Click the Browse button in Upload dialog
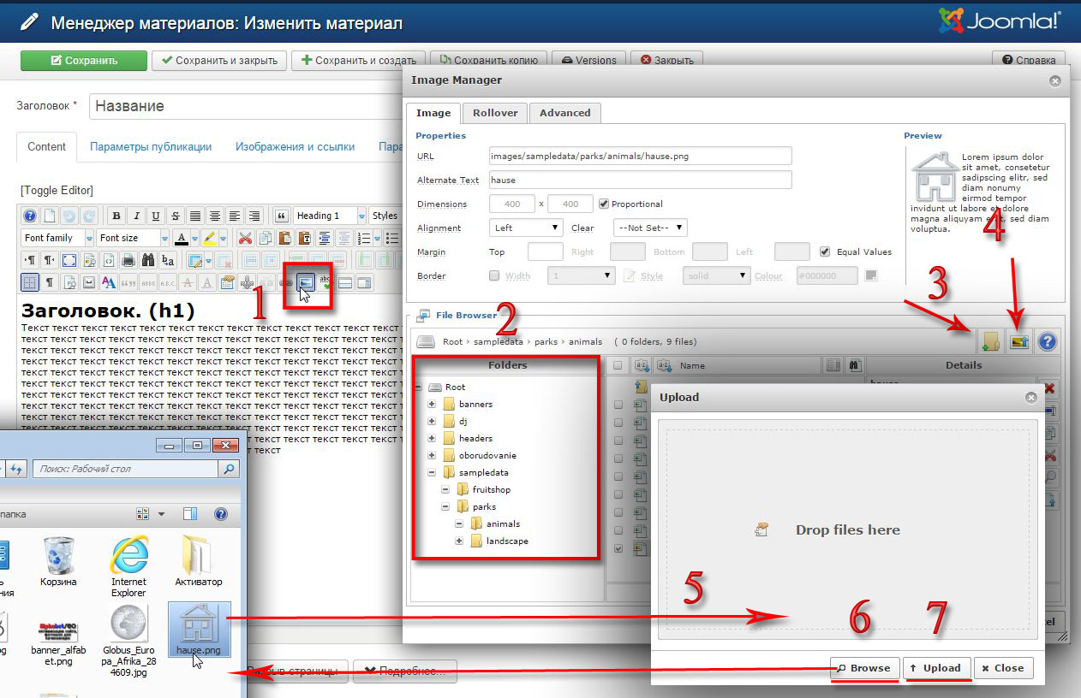Viewport: 1081px width, 698px height. [x=863, y=668]
